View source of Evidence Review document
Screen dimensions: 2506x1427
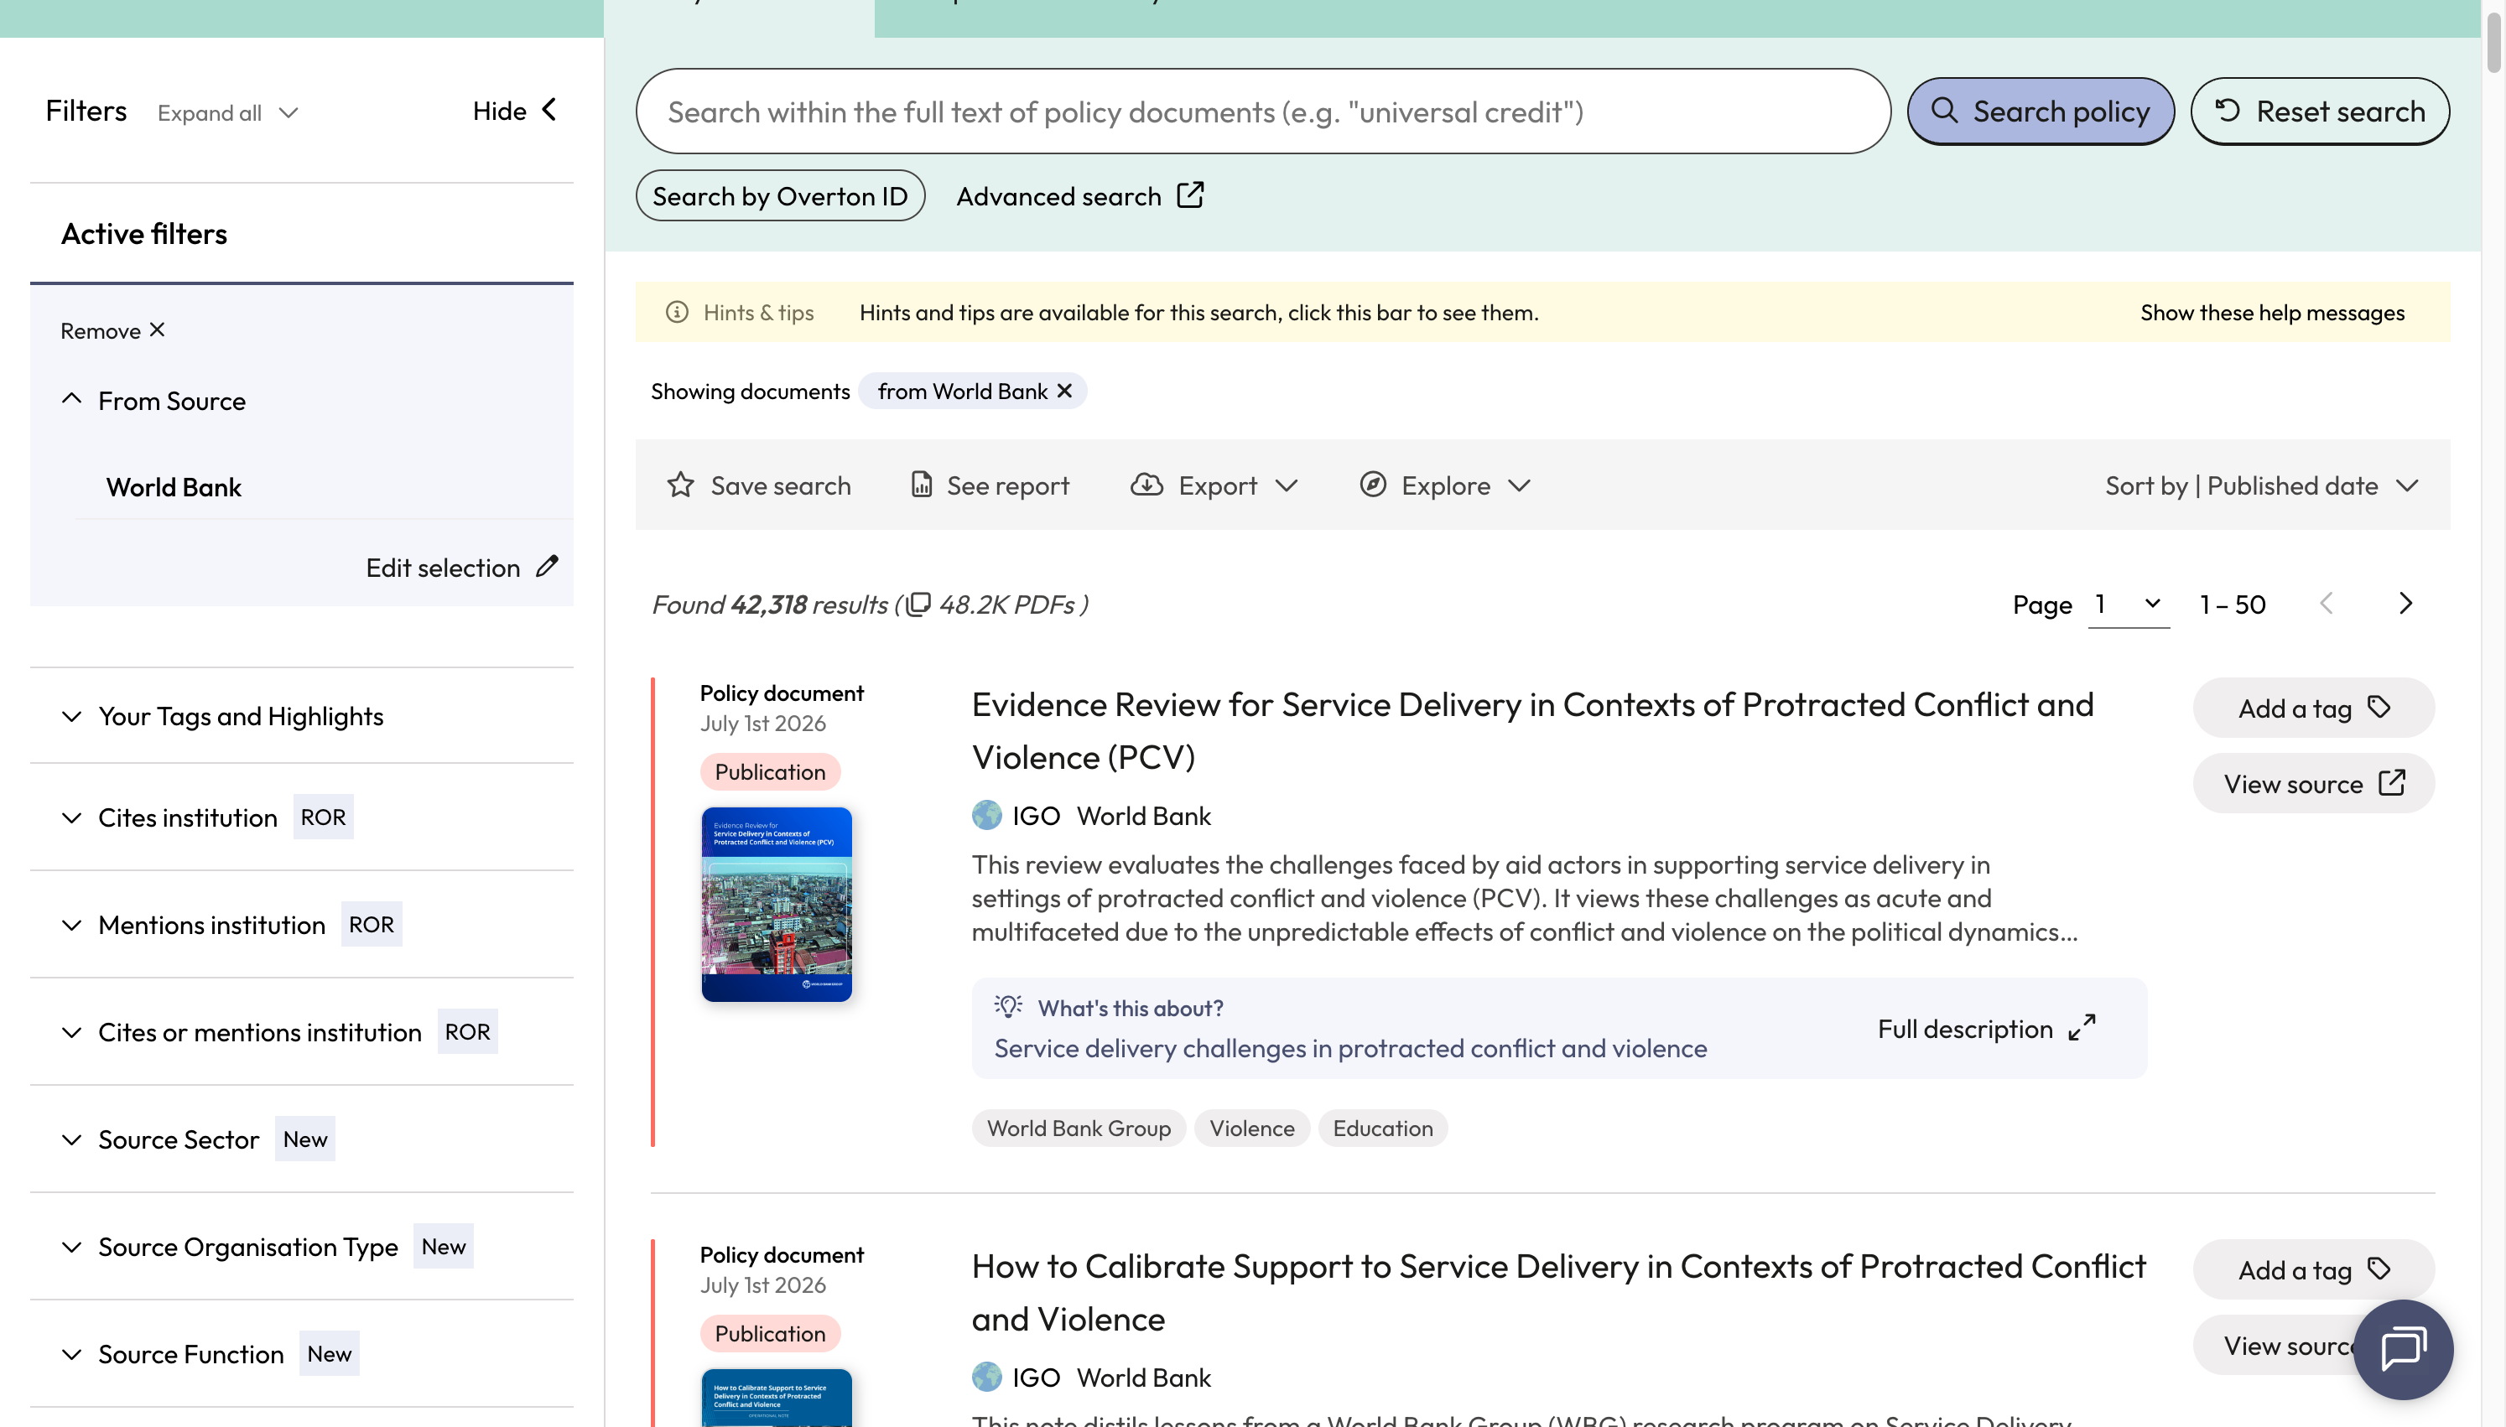pyautogui.click(x=2313, y=783)
